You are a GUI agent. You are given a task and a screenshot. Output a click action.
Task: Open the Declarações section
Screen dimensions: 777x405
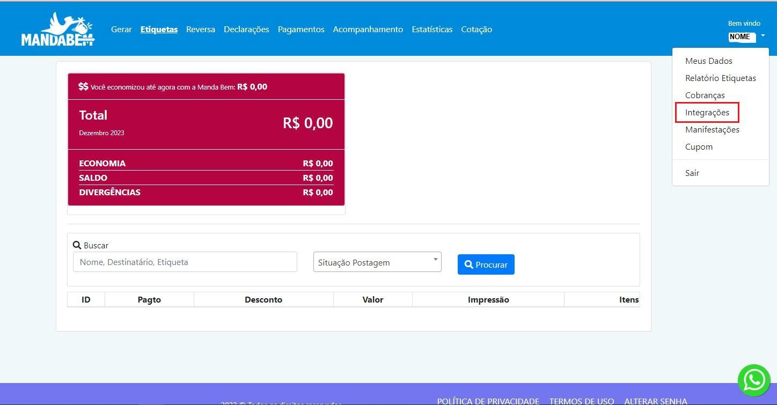click(x=246, y=30)
